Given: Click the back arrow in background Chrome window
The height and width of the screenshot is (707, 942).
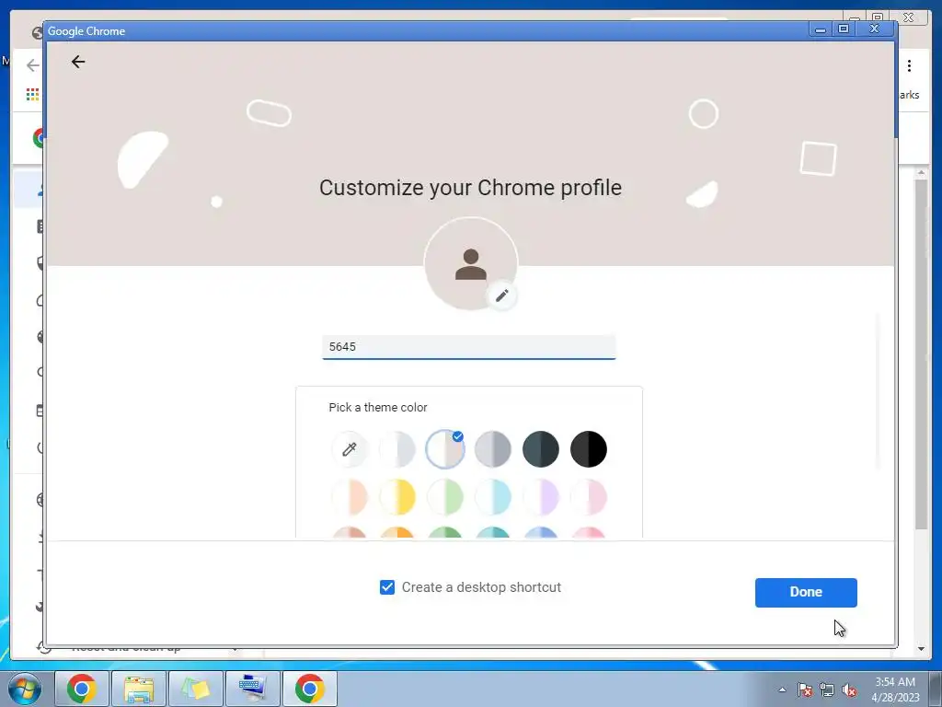Looking at the screenshot, I should click(32, 65).
